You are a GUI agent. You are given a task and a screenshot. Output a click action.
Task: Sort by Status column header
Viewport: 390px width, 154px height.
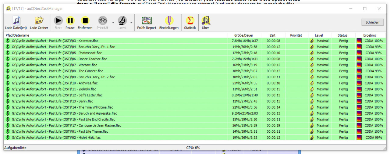point(343,35)
